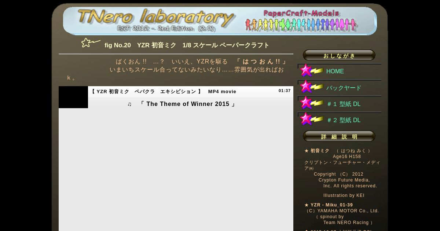Click the 詳細説明 section header

pyautogui.click(x=339, y=136)
